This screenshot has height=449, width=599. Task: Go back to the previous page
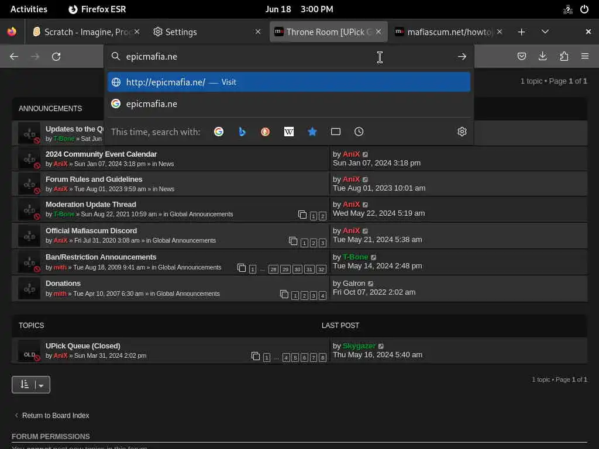[14, 57]
